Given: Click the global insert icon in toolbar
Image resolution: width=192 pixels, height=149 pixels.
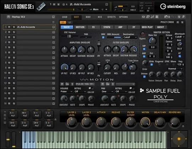Looking at the screenshot, I should pyautogui.click(x=143, y=17).
